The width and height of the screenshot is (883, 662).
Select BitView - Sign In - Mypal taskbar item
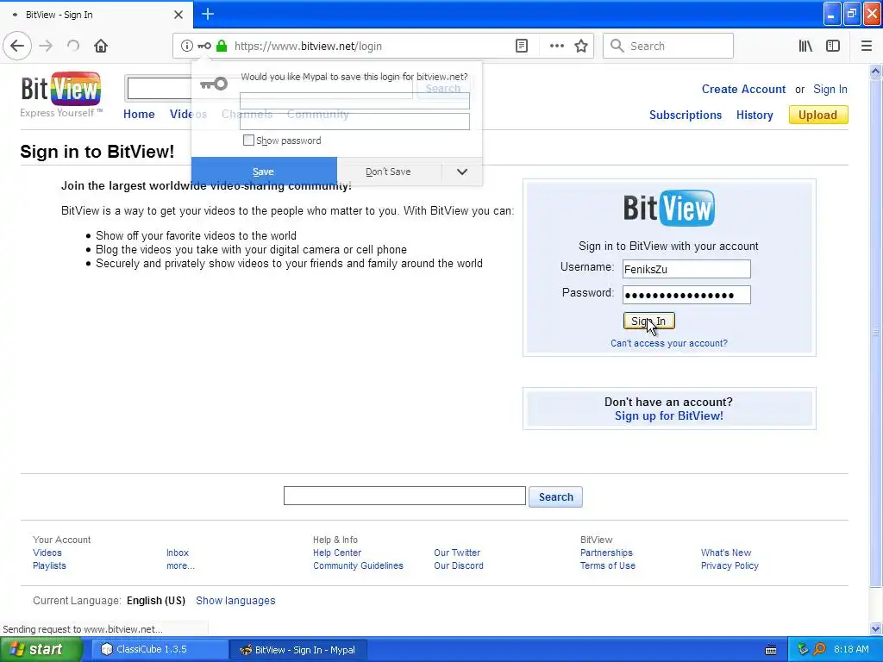pos(298,650)
